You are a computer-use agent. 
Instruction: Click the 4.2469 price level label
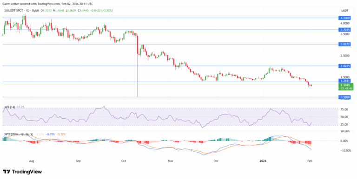(x=344, y=18)
